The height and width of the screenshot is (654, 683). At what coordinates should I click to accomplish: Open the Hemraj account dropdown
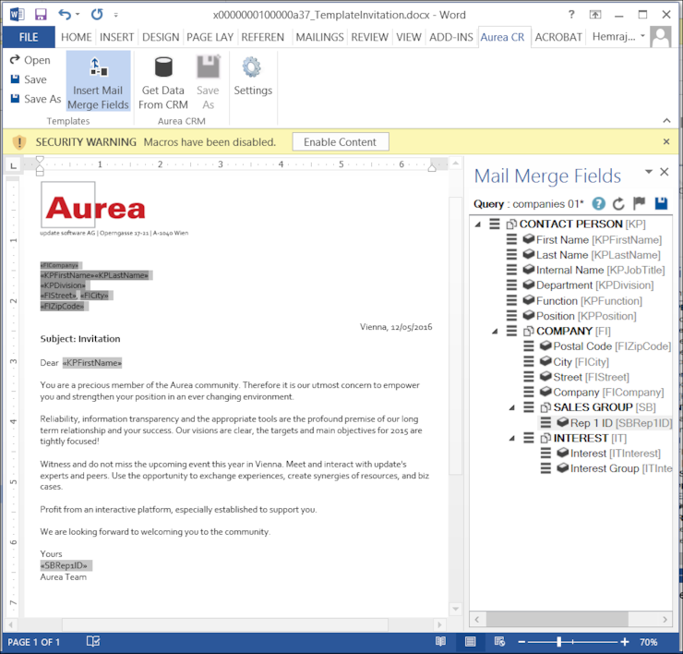click(642, 36)
